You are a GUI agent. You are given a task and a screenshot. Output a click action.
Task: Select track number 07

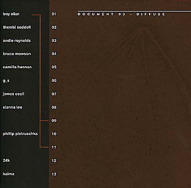[54, 94]
